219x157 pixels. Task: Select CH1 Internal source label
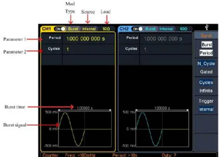[89, 29]
